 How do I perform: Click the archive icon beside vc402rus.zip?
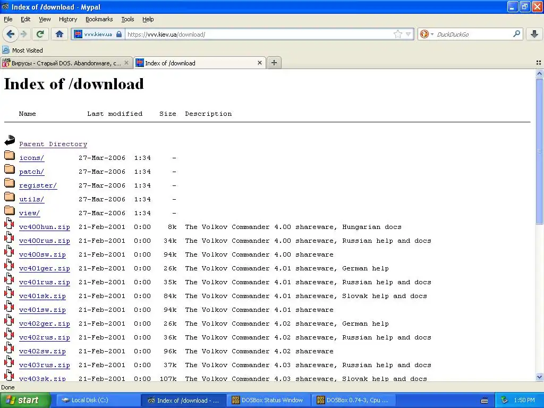[10, 335]
